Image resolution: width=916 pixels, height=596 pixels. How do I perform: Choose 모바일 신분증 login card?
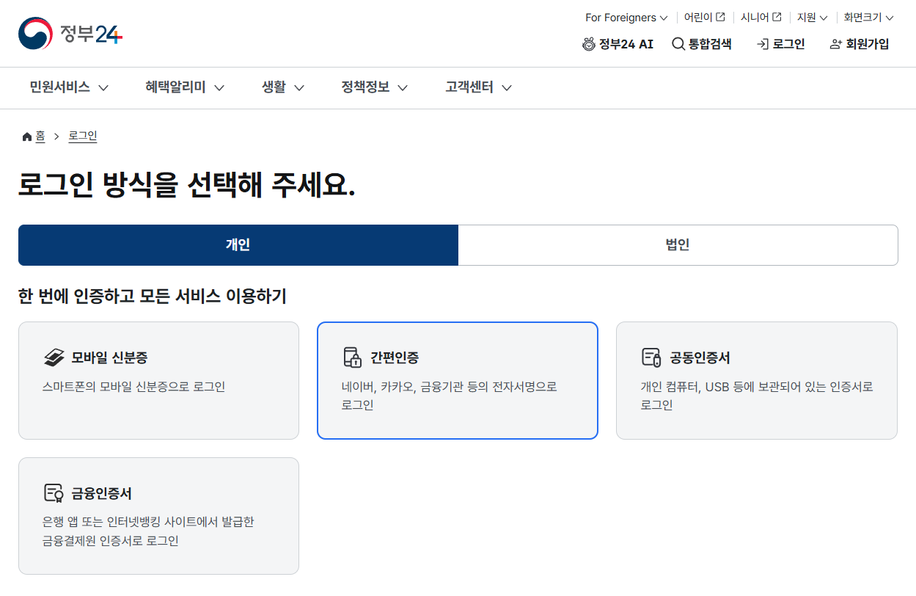pyautogui.click(x=158, y=380)
